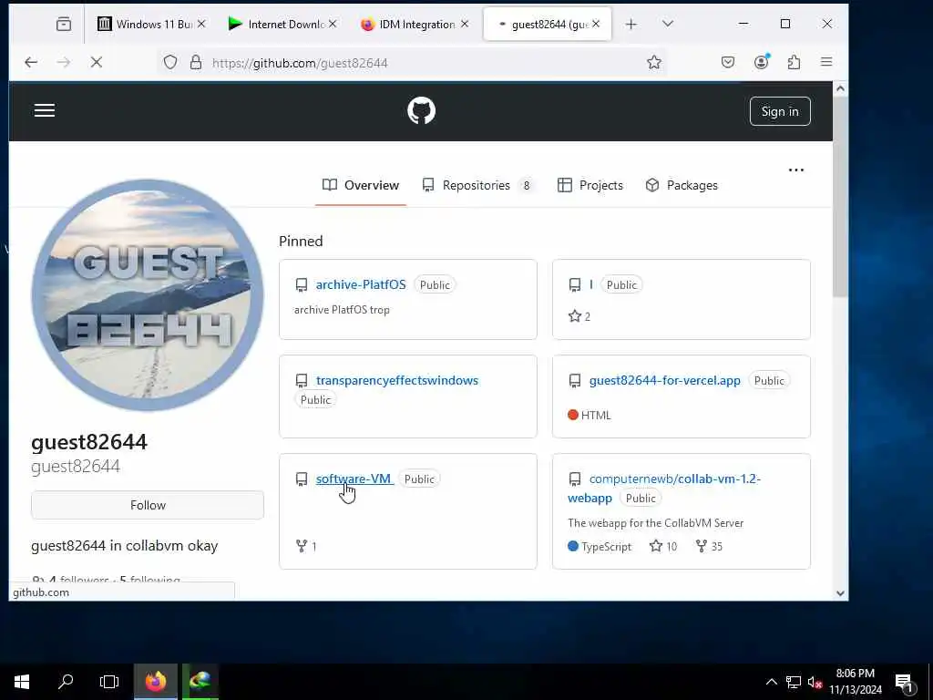Click the page vertical scrollbar thumb
933x700 pixels.
pyautogui.click(x=839, y=197)
